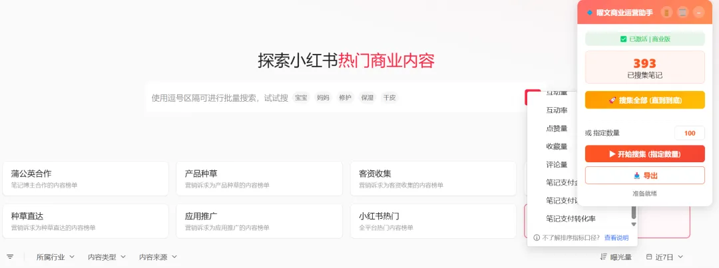719x268 pixels.
Task: Click the 干皮 suggested keyword tag
Action: [389, 98]
